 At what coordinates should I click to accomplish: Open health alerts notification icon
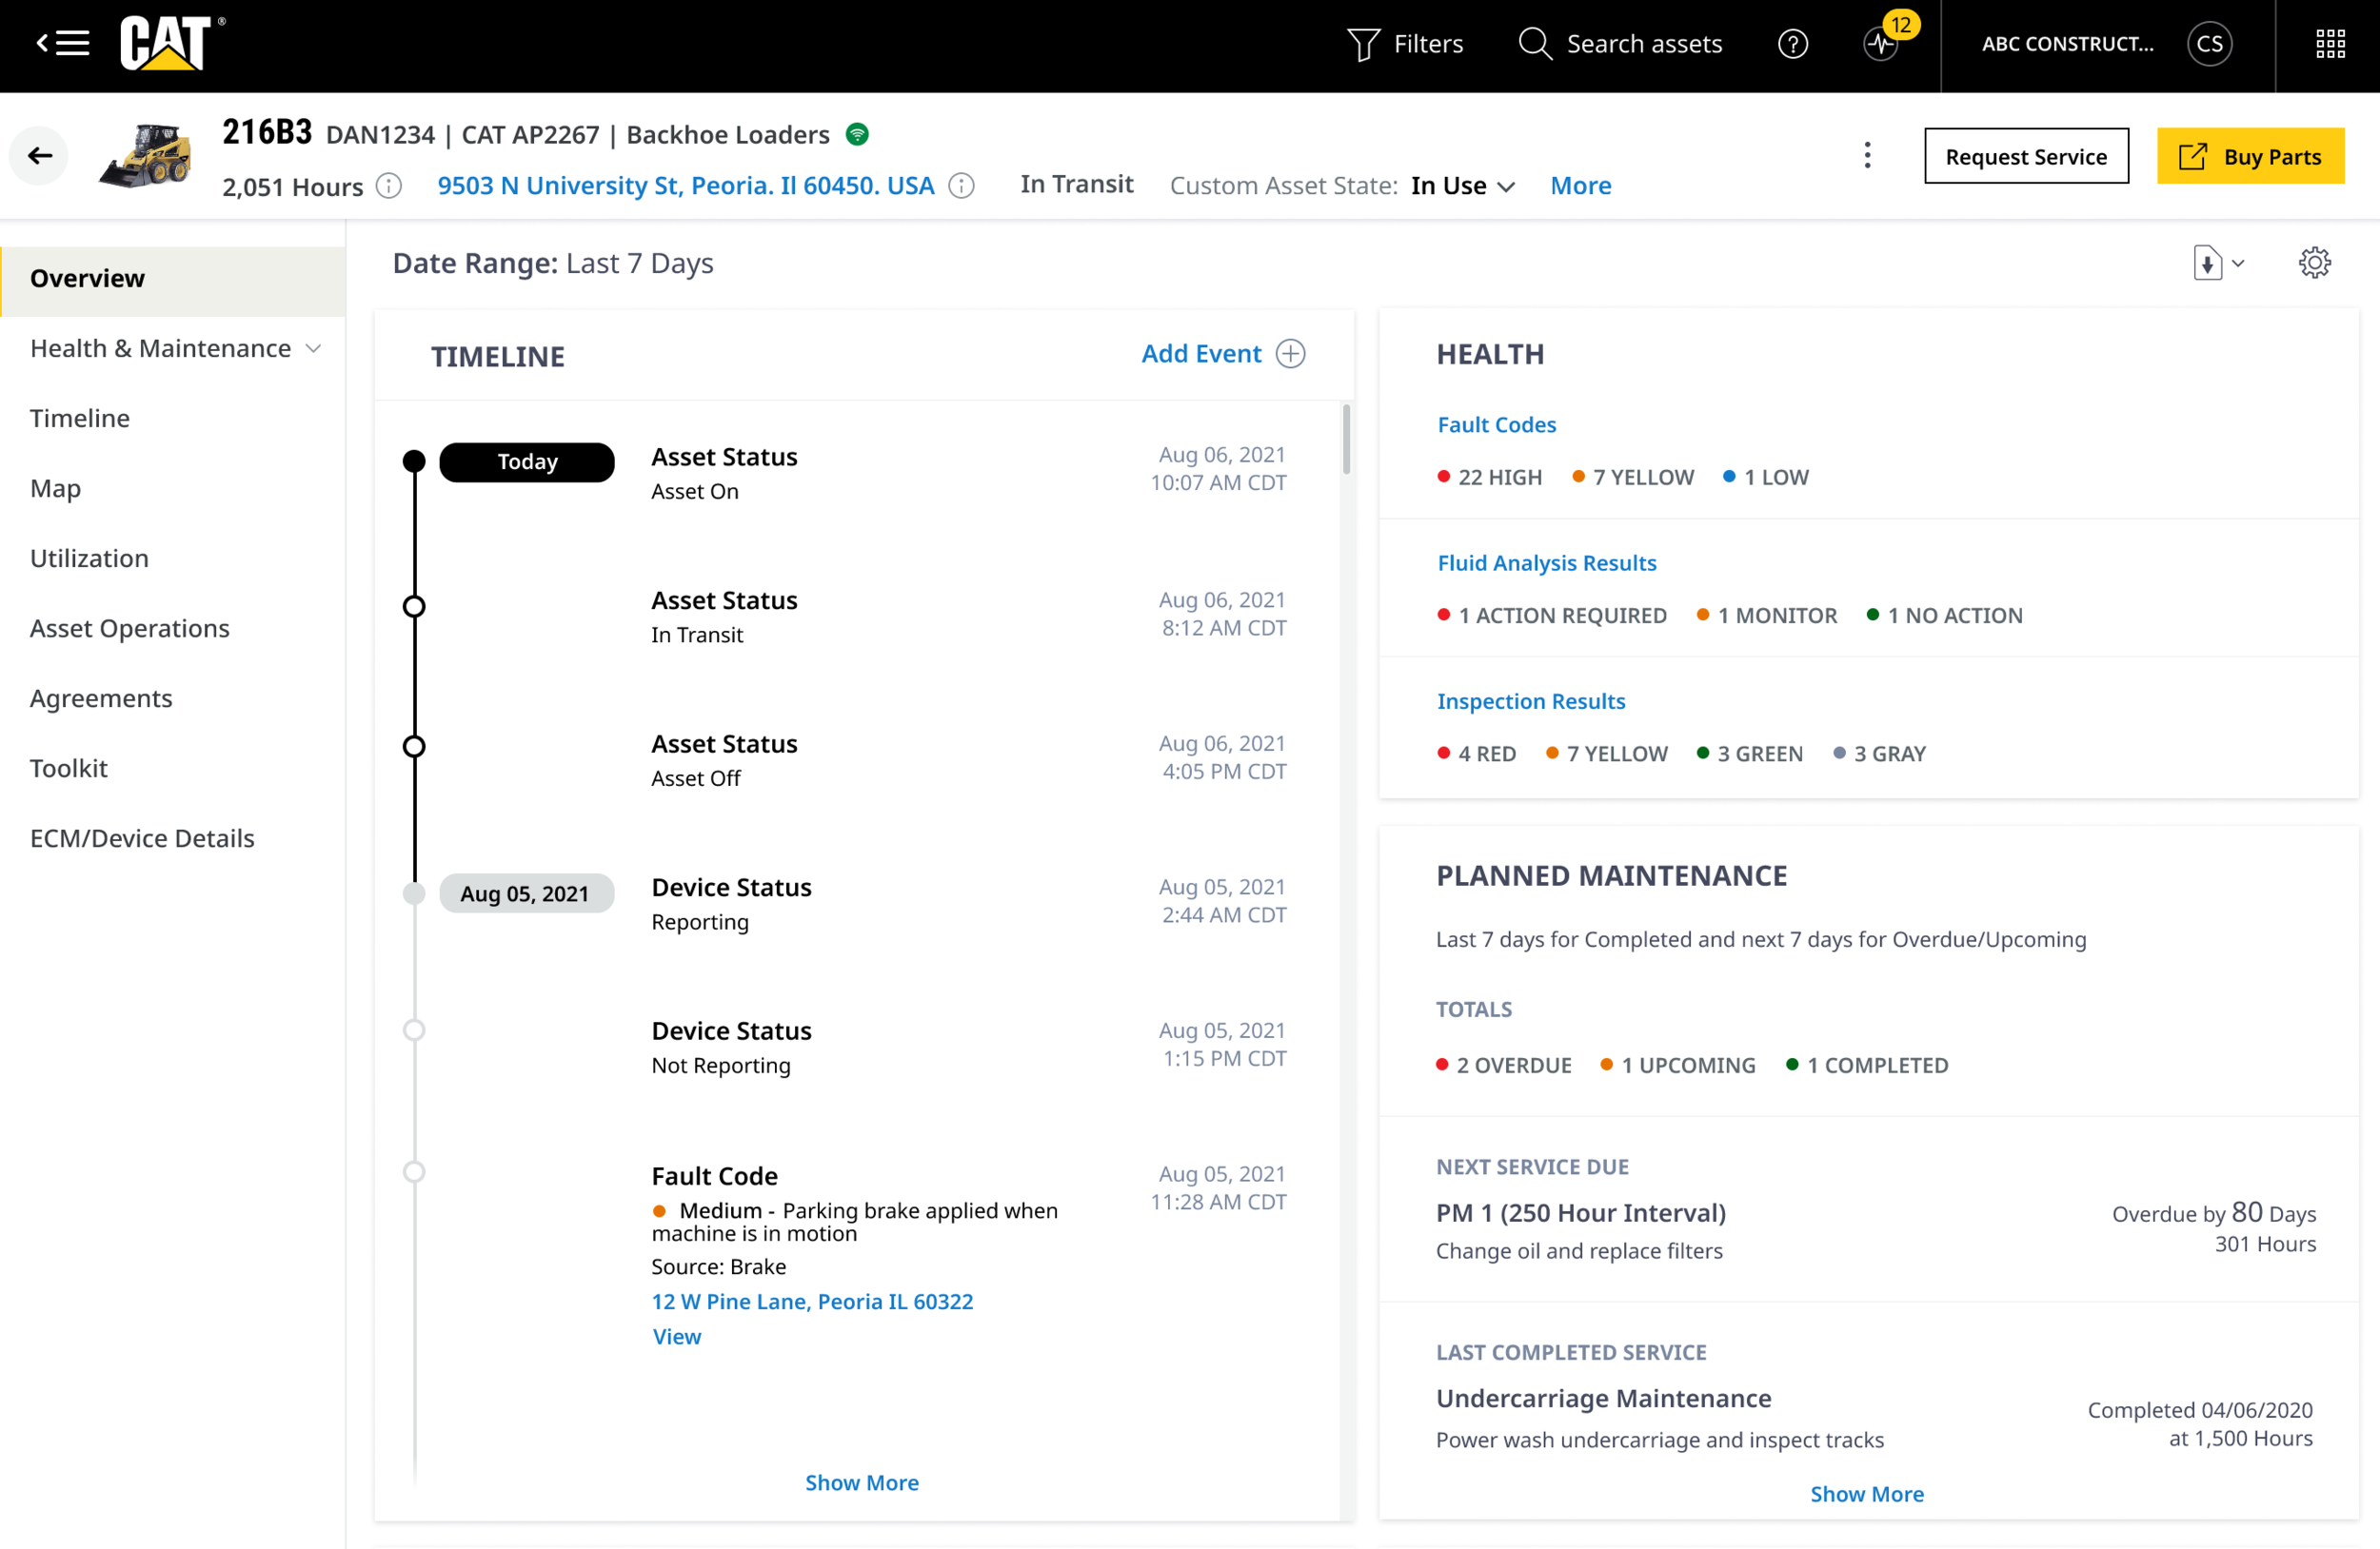pyautogui.click(x=1881, y=45)
